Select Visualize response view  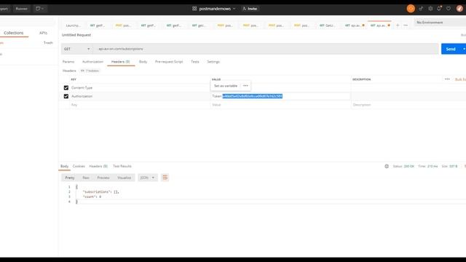125,178
